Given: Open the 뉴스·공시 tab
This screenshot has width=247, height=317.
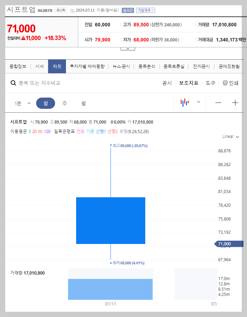Looking at the screenshot, I should [x=121, y=66].
